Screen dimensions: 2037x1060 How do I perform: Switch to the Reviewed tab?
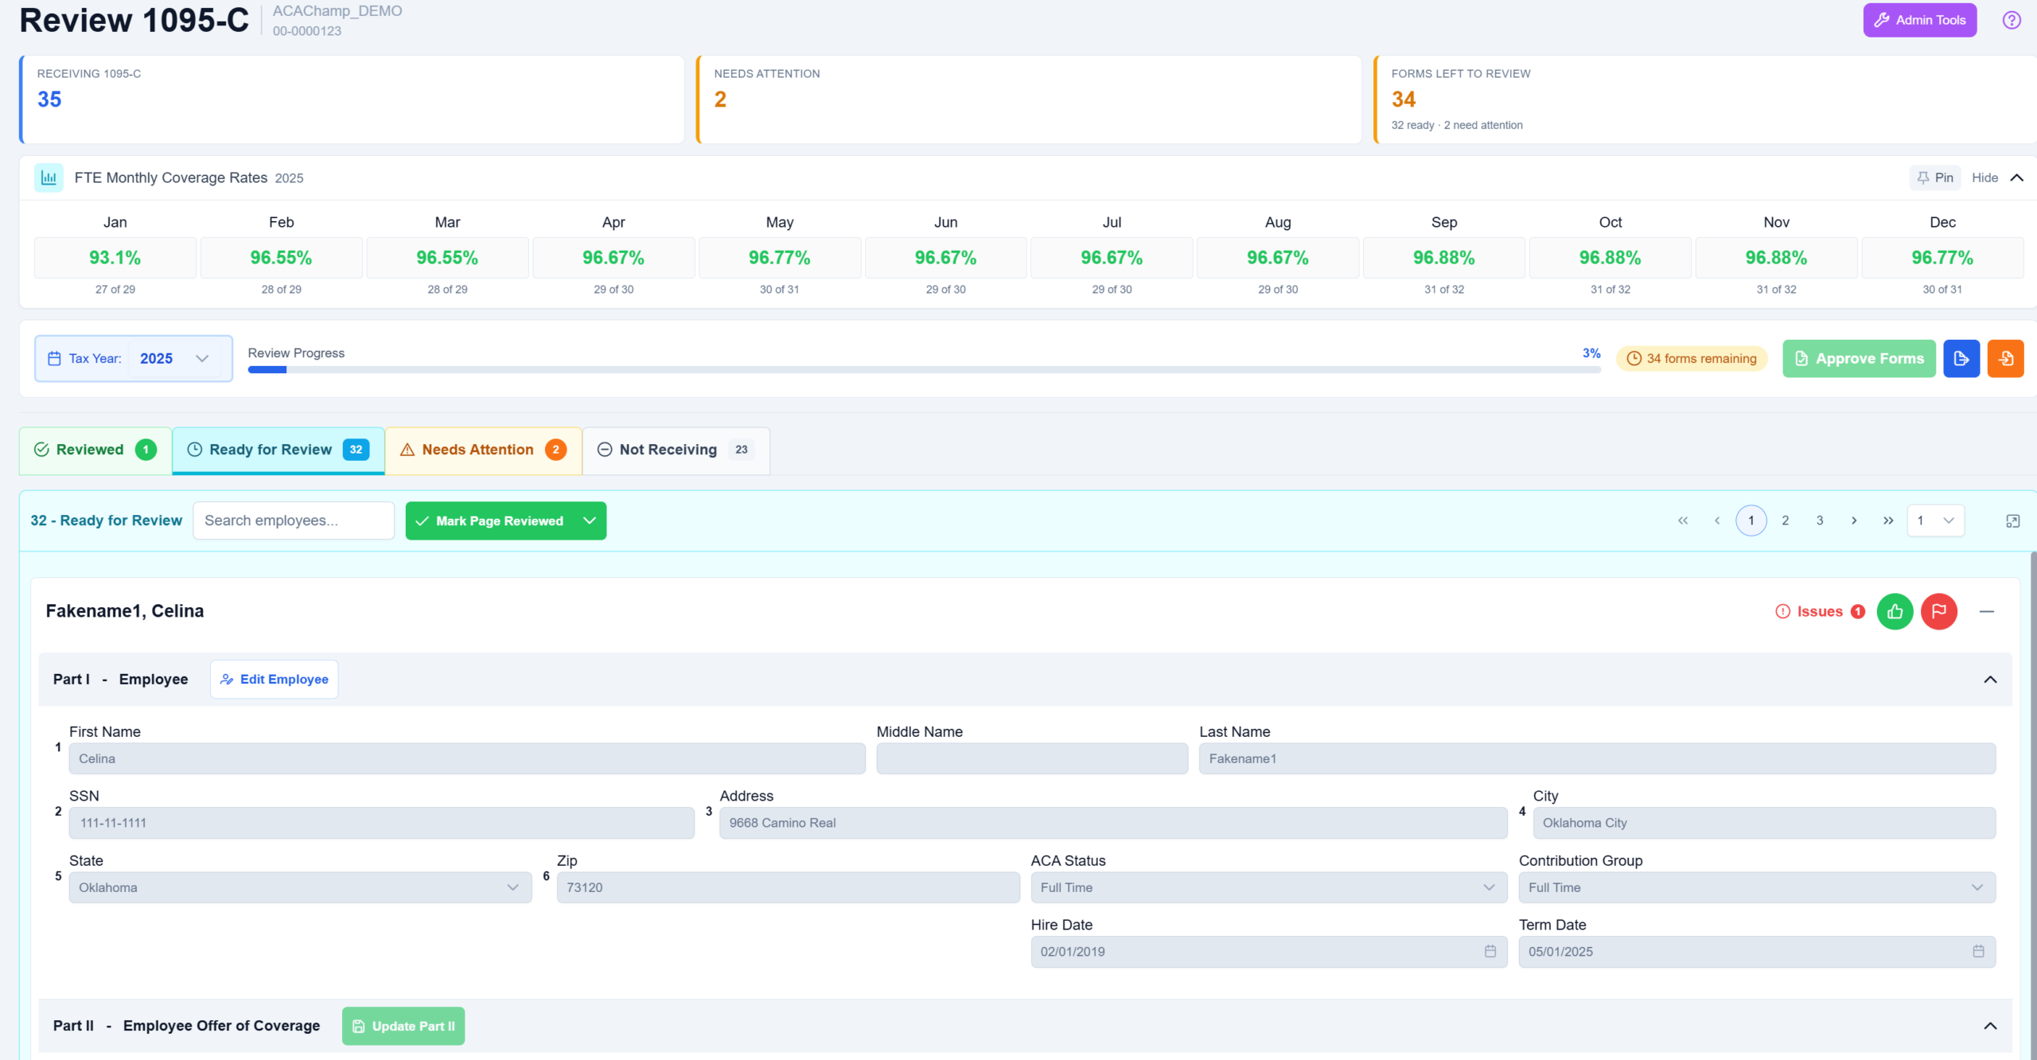(x=95, y=450)
